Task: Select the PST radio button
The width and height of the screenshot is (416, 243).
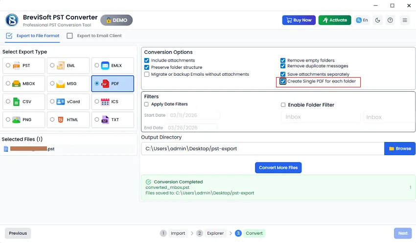Action: (8, 65)
